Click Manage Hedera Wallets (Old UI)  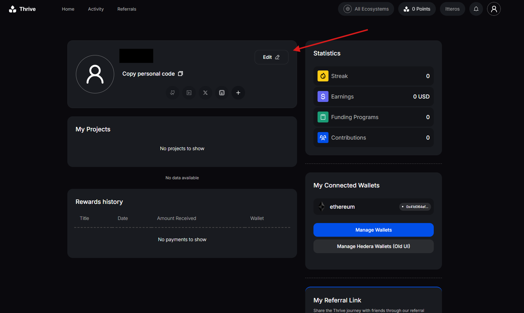(x=373, y=246)
